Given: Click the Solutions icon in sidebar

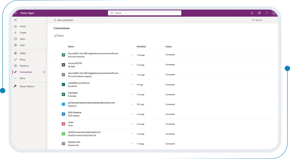Looking at the screenshot, I should (x=16, y=66).
